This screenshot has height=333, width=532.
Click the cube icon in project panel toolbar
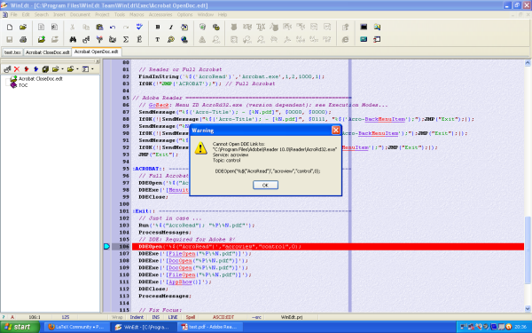click(45, 69)
